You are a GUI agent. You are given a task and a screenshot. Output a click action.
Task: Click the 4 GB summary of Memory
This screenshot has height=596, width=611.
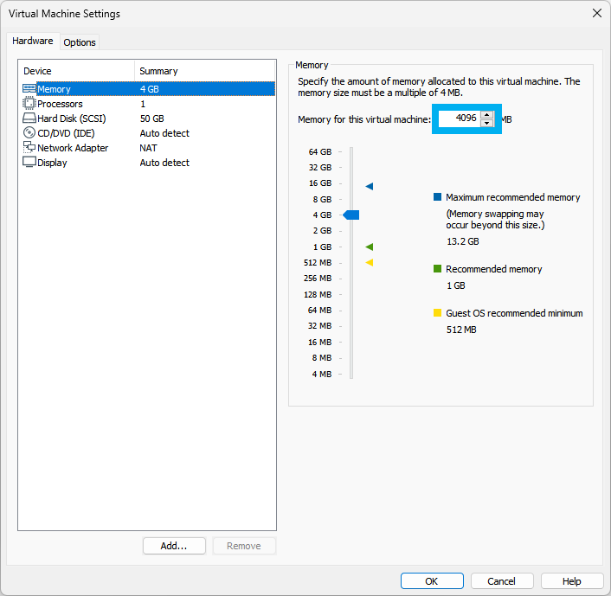pyautogui.click(x=150, y=89)
